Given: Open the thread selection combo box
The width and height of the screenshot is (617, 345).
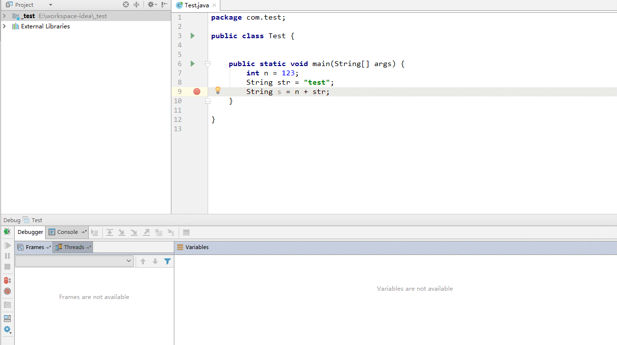Looking at the screenshot, I should 74,261.
